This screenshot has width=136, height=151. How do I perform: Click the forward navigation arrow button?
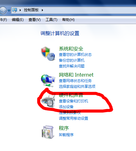3,10
